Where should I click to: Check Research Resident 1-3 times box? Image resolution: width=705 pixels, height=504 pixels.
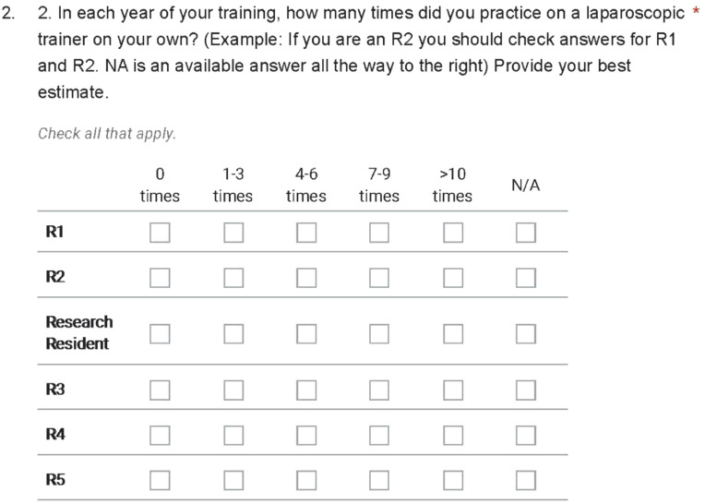233,333
